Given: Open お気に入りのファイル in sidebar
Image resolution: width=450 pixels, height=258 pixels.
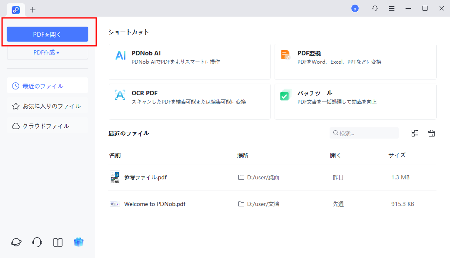Looking at the screenshot, I should click(47, 106).
